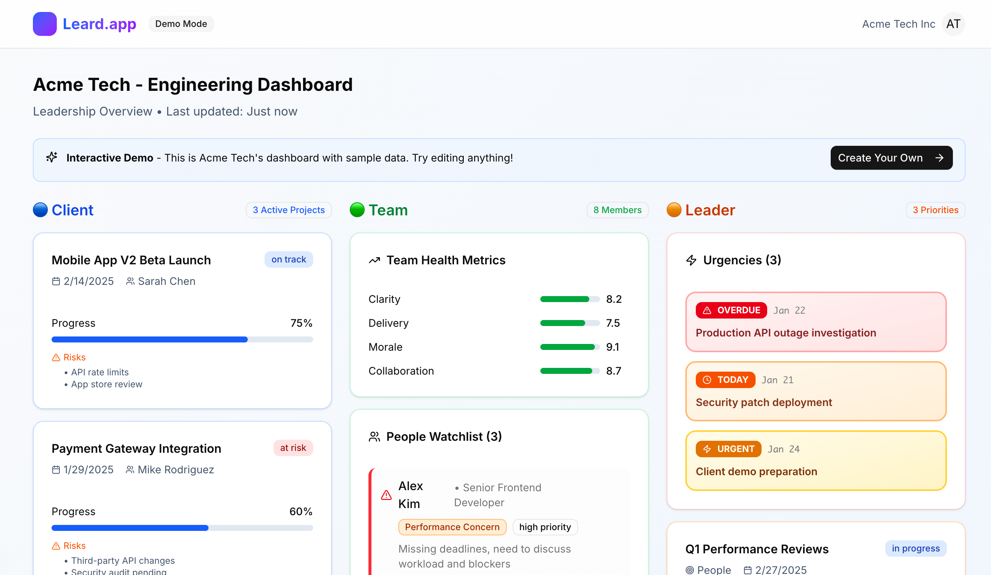Viewport: 991px width, 575px height.
Task: Click the URGENT amber tag
Action: [x=728, y=449]
